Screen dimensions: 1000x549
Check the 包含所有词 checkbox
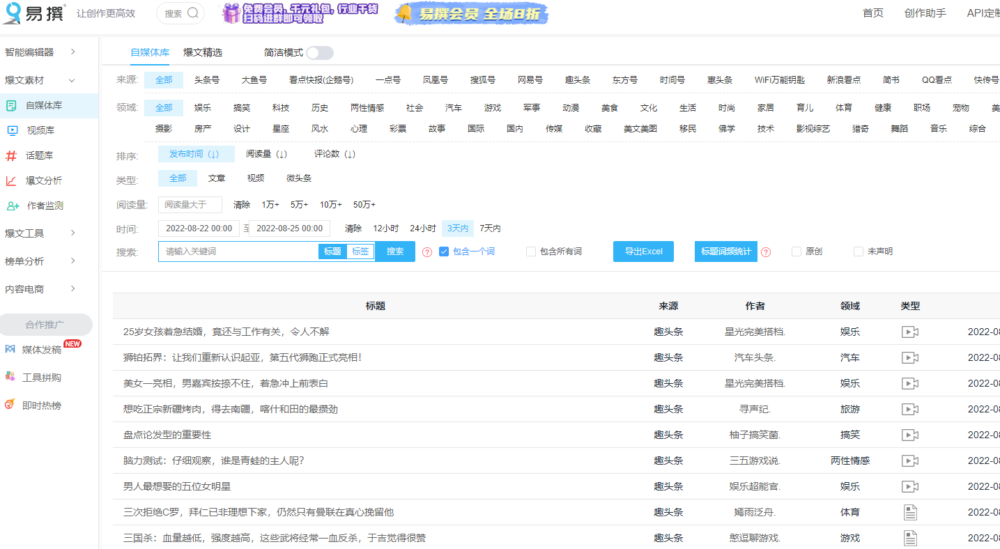coord(531,252)
